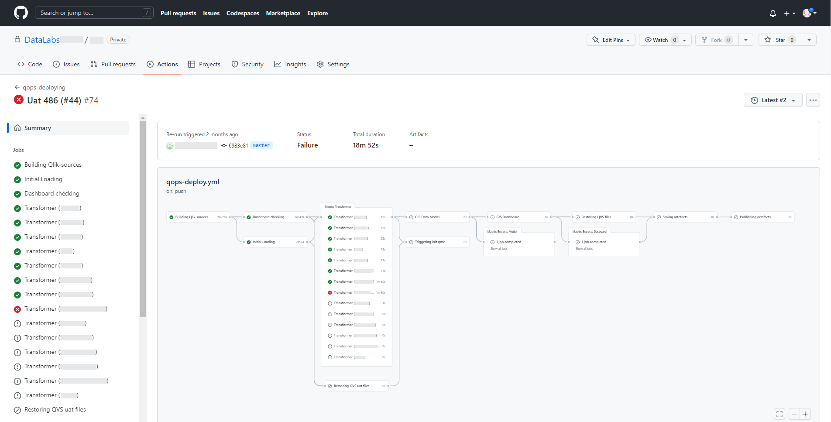This screenshot has width=831, height=422.
Task: Zoom out the workflow graph
Action: 794,414
